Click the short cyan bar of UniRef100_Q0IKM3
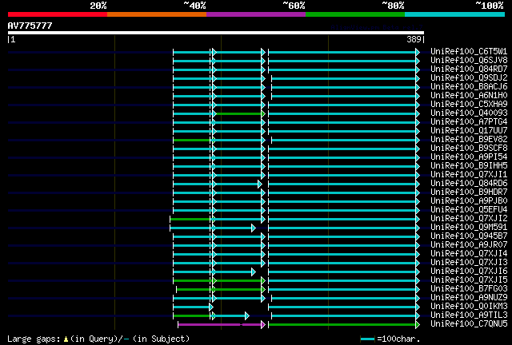512x345 pixels. click(x=192, y=307)
